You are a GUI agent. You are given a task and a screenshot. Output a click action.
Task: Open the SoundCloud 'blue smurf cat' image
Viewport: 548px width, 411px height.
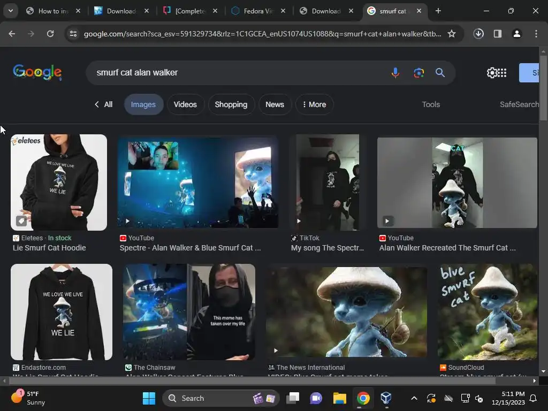(x=488, y=312)
